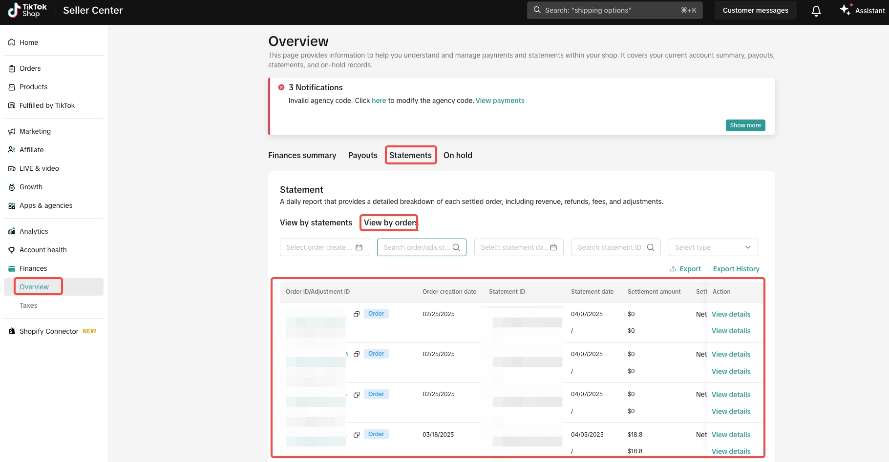Switch to On hold tab
Screen dimensions: 889x462
[458, 155]
